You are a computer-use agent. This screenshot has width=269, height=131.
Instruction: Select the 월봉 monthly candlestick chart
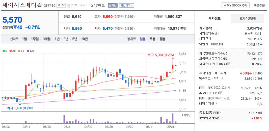tap(163, 39)
